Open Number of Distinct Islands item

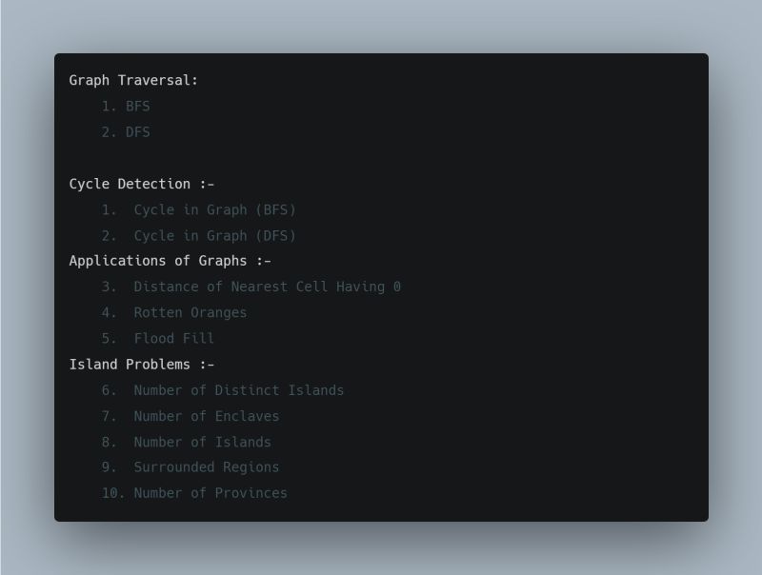[239, 390]
